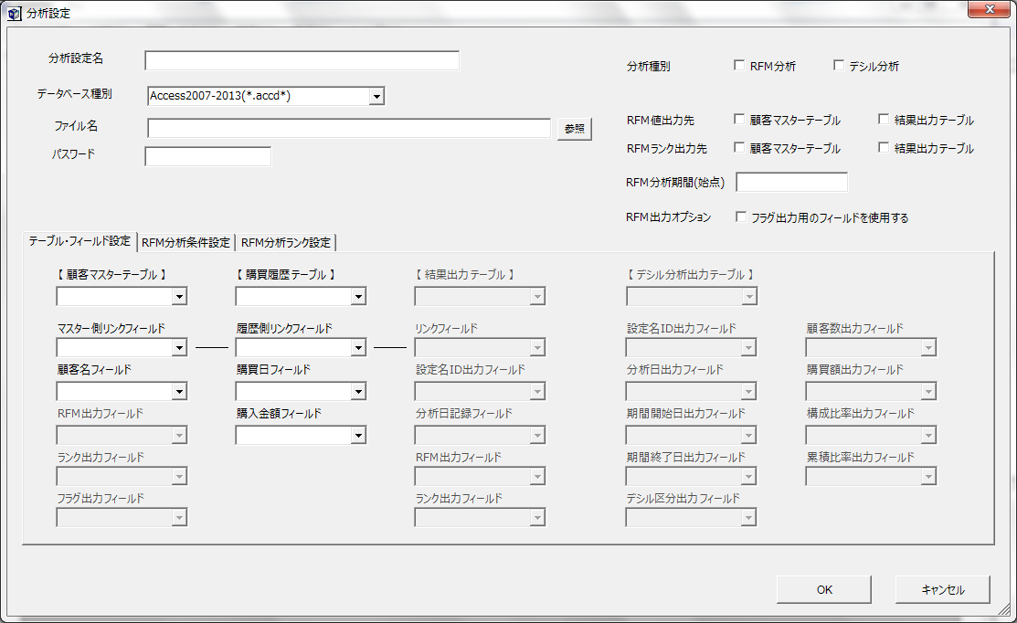The width and height of the screenshot is (1017, 623).
Task: Open the 購買日フィールド dropdown
Action: pos(358,391)
